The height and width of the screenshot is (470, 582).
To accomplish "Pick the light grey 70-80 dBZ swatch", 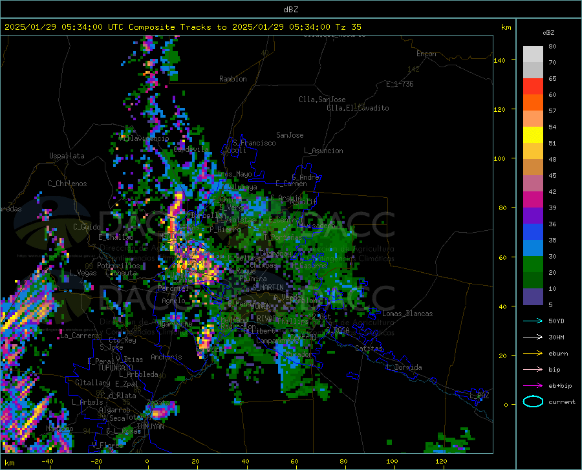I will [533, 54].
